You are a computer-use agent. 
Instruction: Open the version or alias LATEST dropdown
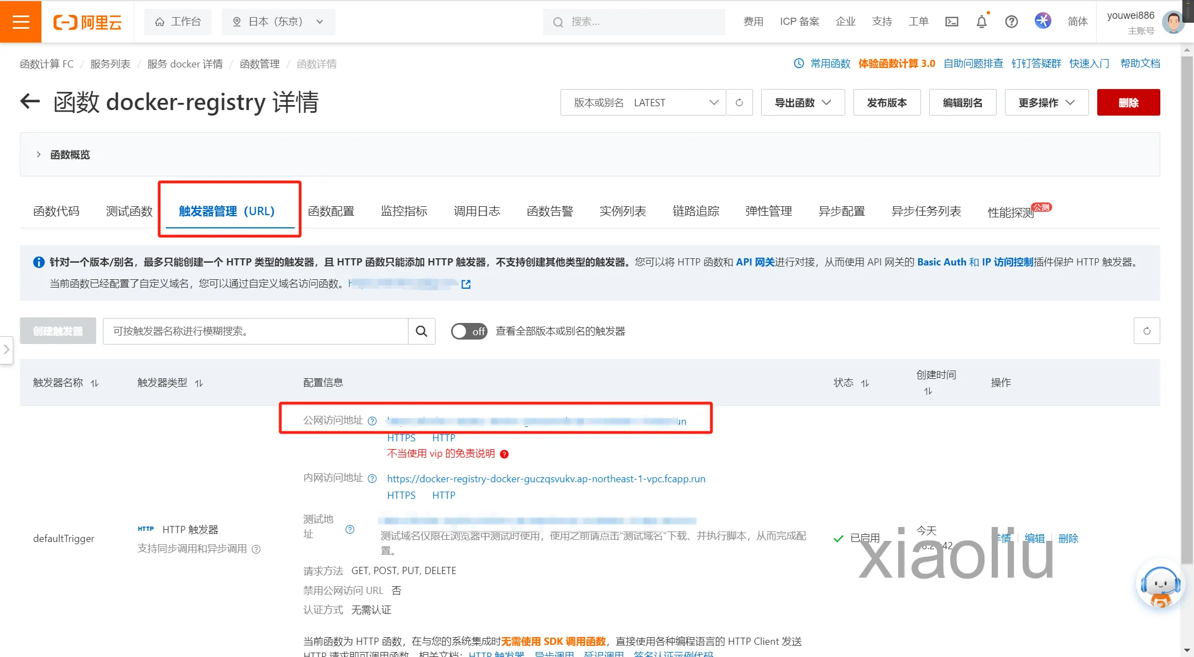click(x=643, y=102)
